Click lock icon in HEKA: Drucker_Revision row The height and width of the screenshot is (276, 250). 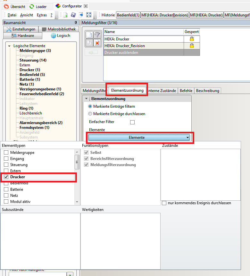pos(192,46)
